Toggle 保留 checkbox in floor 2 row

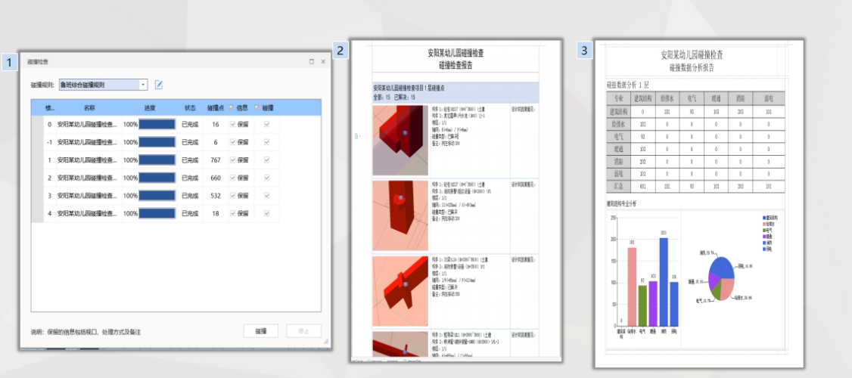(233, 178)
